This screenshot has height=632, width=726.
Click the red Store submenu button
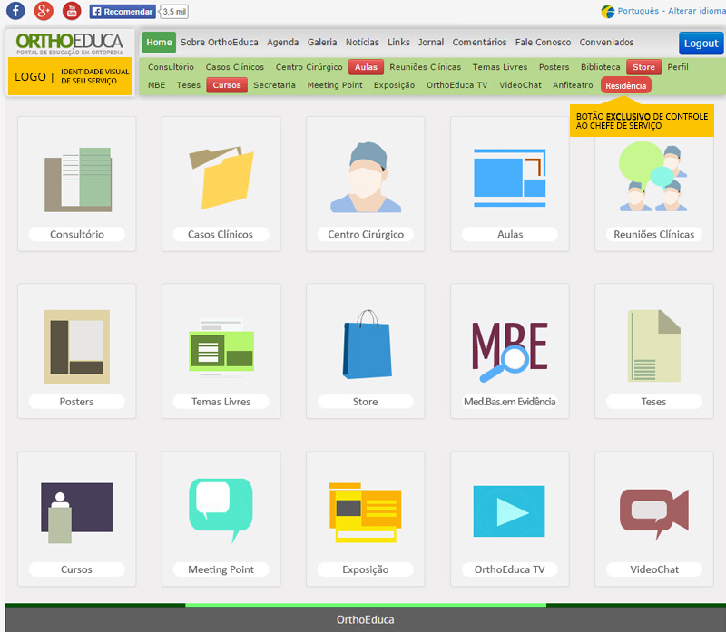click(x=643, y=67)
